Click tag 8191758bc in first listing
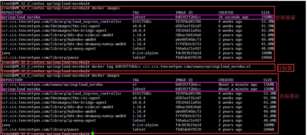 pos(142,21)
